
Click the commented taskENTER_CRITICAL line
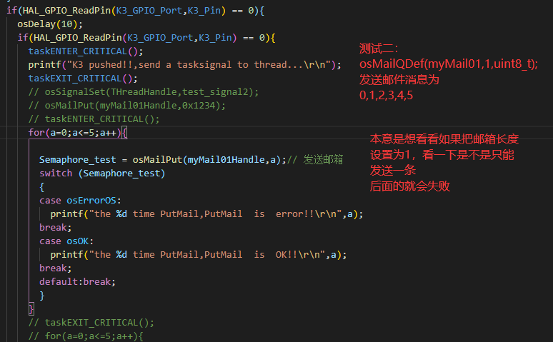[x=94, y=119]
